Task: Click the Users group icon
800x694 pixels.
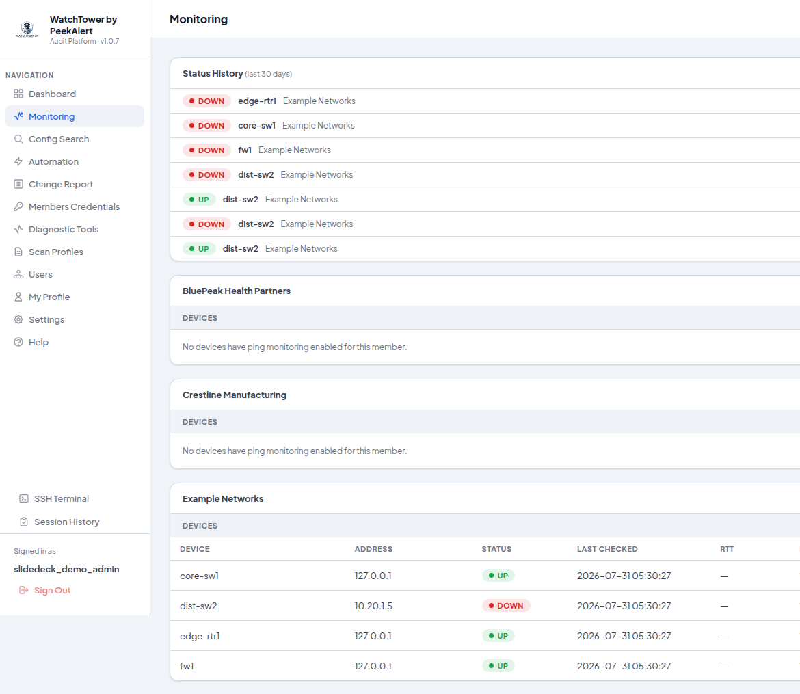Action: (x=18, y=274)
